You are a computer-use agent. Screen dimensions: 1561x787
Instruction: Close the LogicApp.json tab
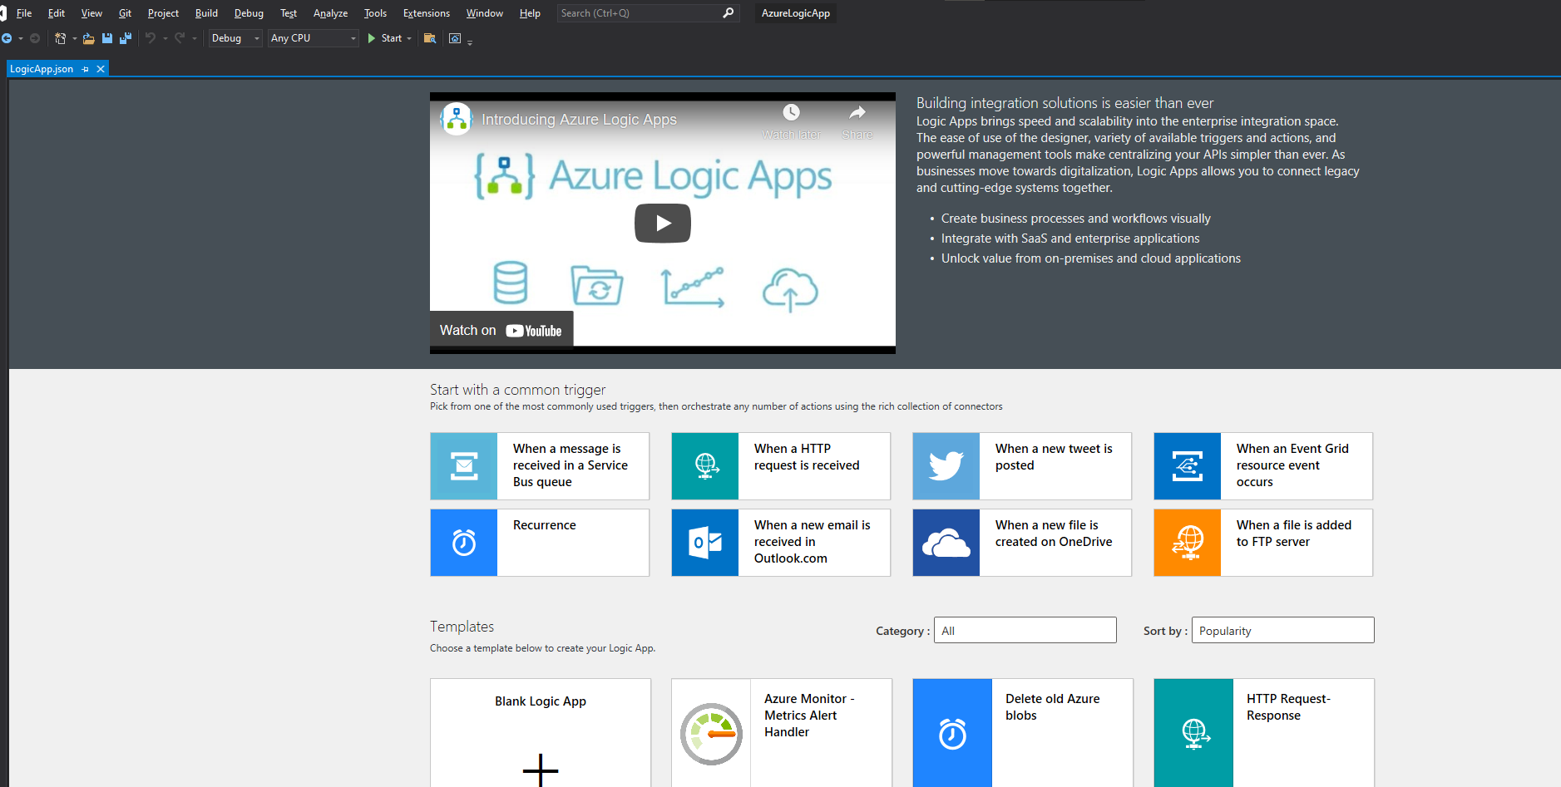pos(101,69)
